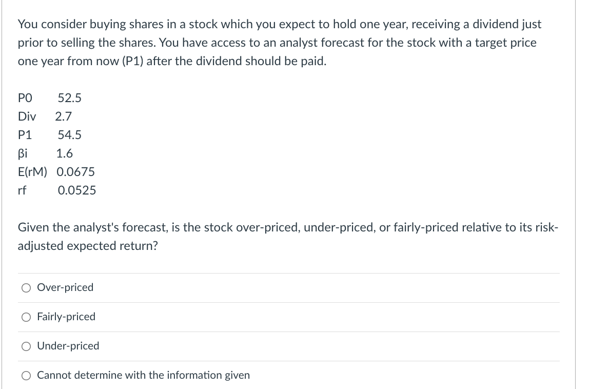Click the rf value 0.0525
This screenshot has height=389, width=590.
(x=77, y=190)
